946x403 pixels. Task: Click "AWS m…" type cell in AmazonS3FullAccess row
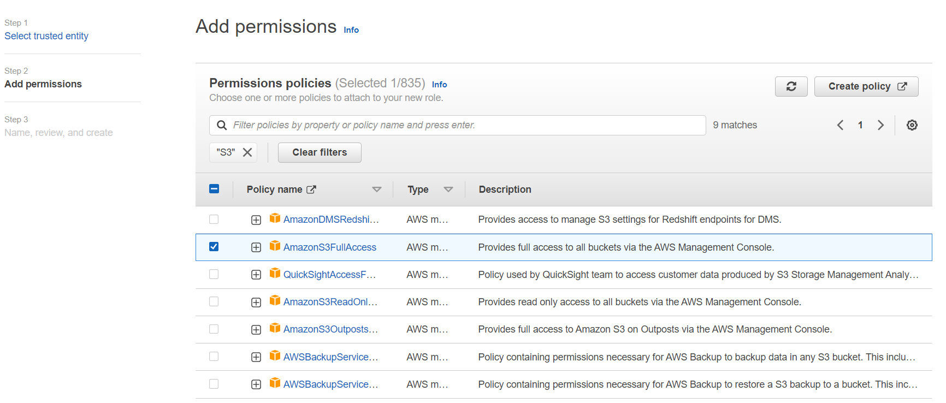pyautogui.click(x=427, y=247)
